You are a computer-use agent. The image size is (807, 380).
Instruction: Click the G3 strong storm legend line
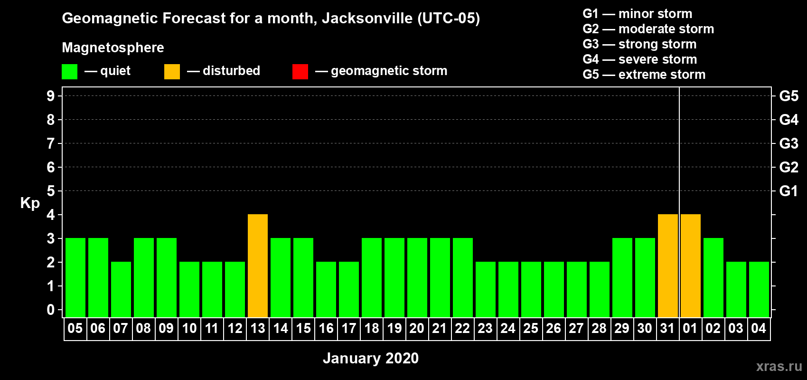639,44
